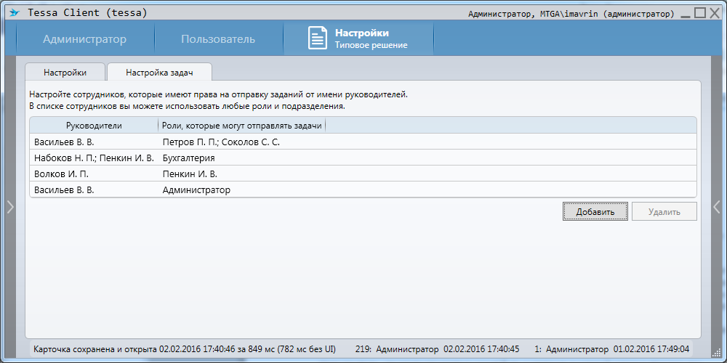
Task: Maximize the Tessa Client window
Action: 699,13
